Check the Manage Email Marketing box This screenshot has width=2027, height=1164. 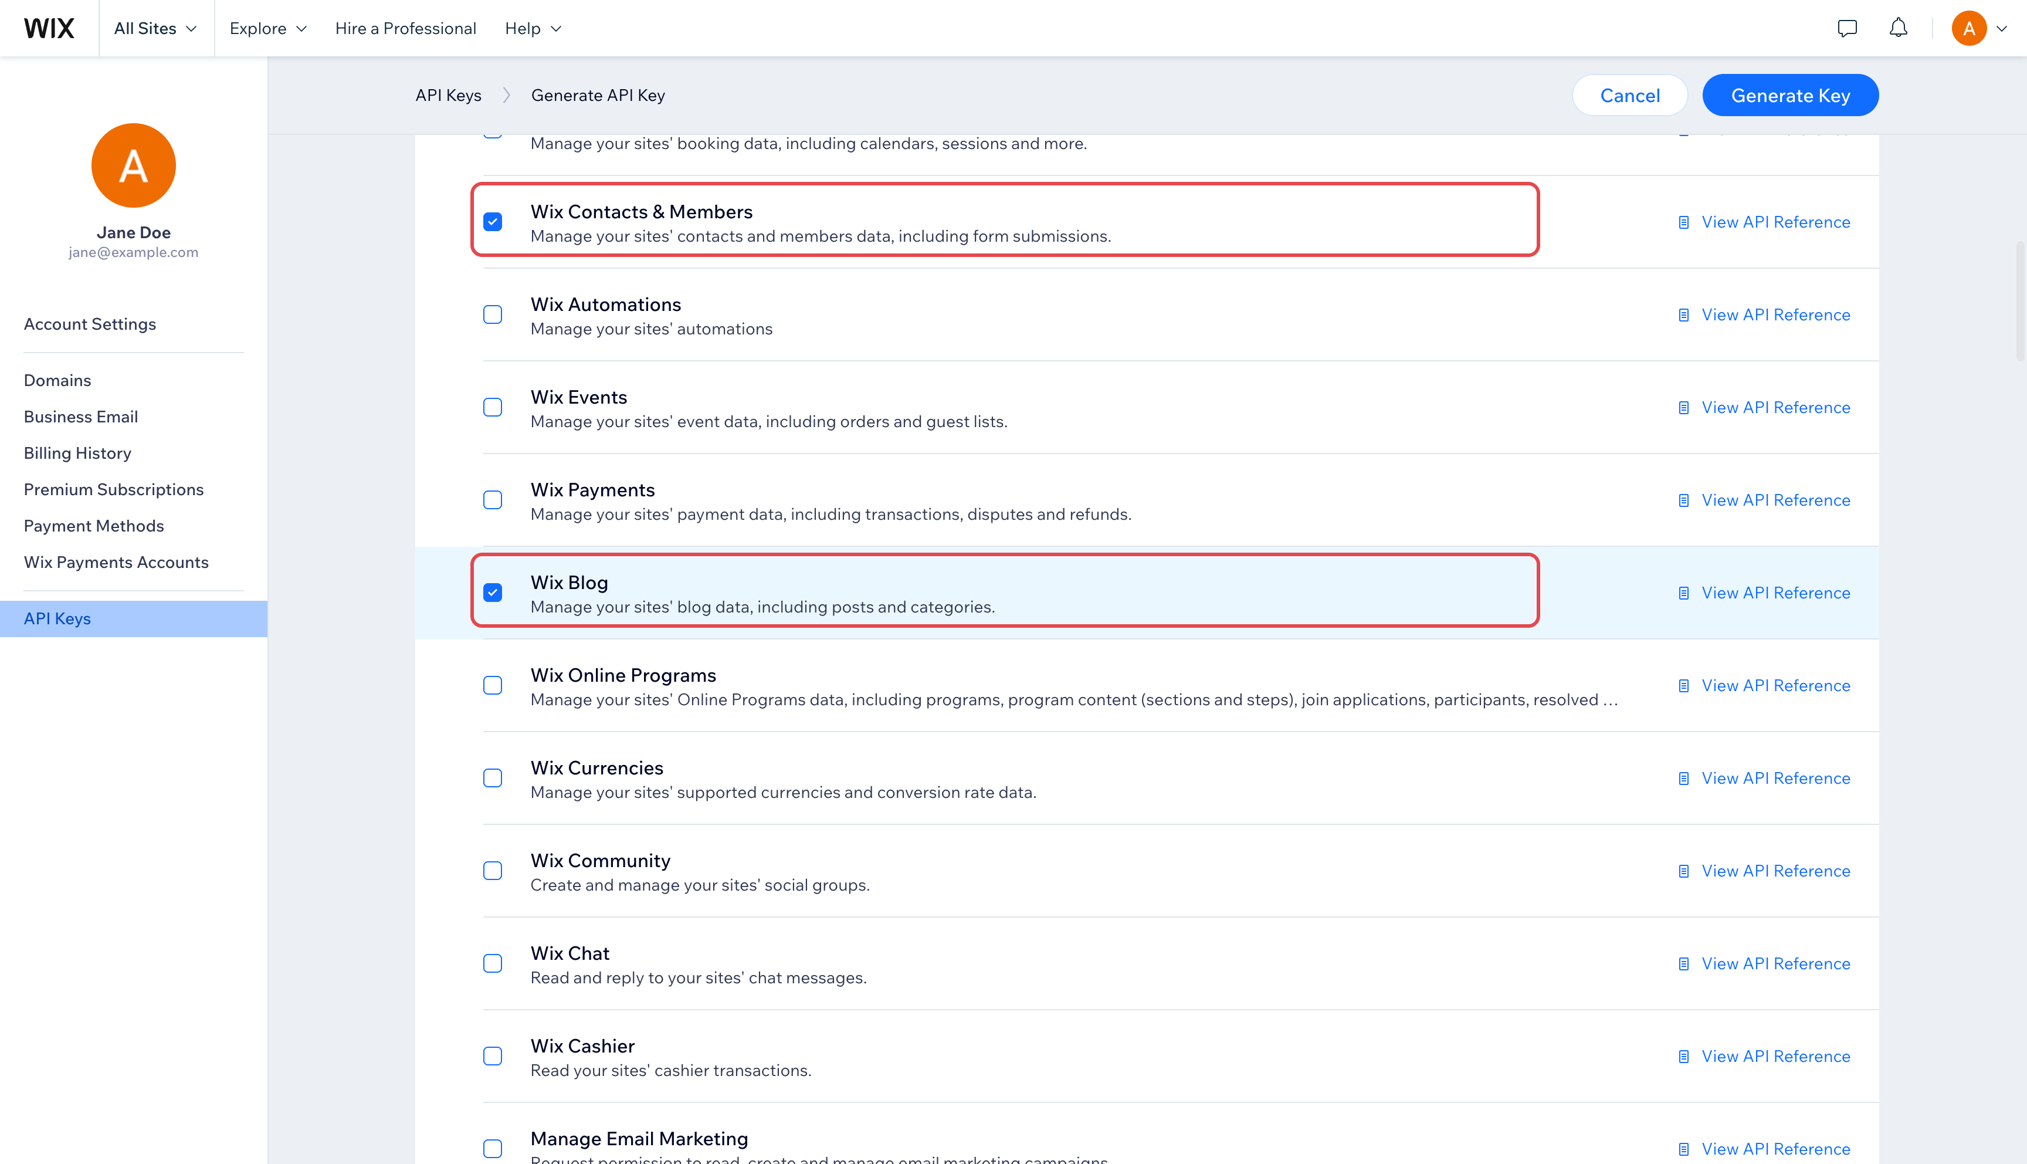tap(493, 1149)
